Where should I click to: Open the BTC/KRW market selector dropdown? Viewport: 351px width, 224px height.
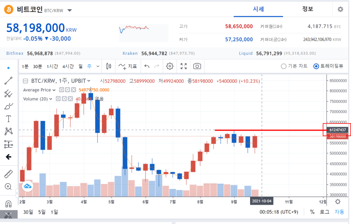70,10
